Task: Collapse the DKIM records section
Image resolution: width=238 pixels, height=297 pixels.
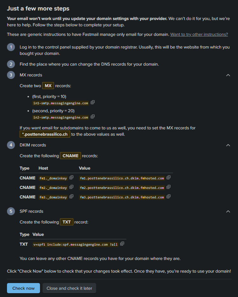Action: click(x=228, y=145)
